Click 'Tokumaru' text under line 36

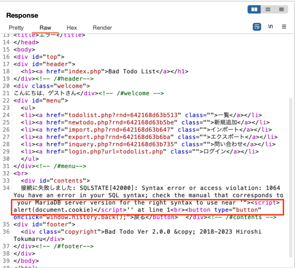coord(28,239)
